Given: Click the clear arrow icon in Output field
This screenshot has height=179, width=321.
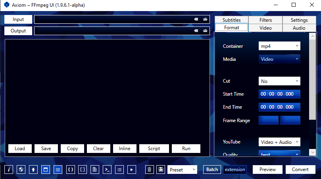Looking at the screenshot, I should pyautogui.click(x=196, y=31).
